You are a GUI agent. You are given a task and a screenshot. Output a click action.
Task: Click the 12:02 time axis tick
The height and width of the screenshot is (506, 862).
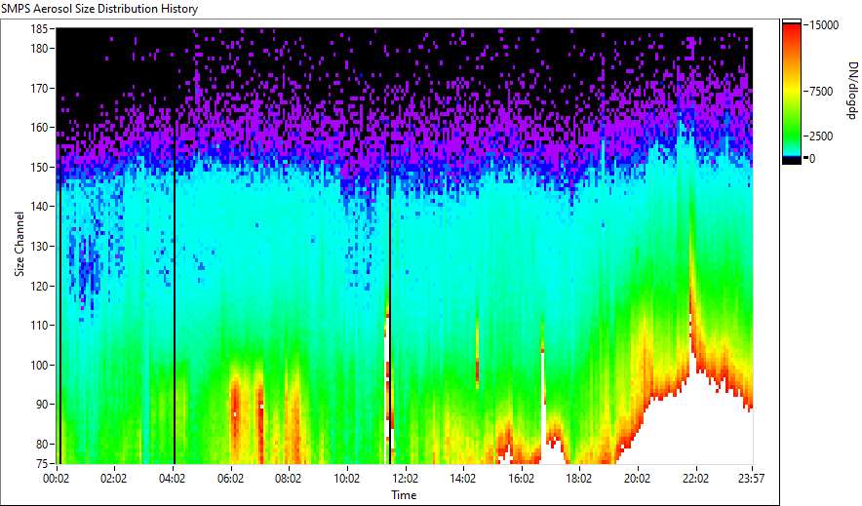click(x=405, y=479)
